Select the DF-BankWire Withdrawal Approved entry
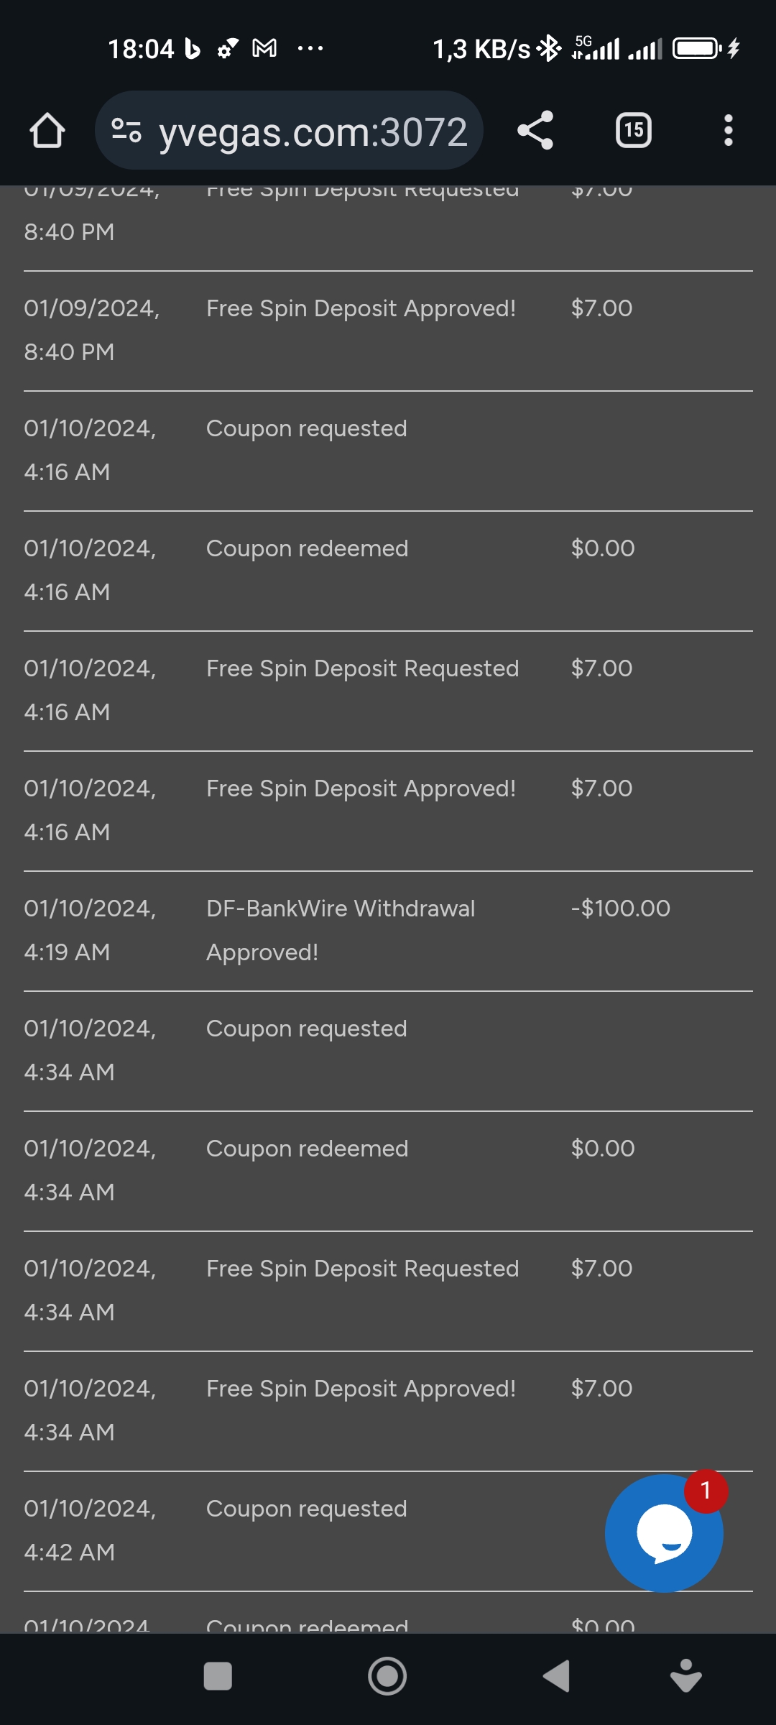The width and height of the screenshot is (776, 1725). (340, 930)
